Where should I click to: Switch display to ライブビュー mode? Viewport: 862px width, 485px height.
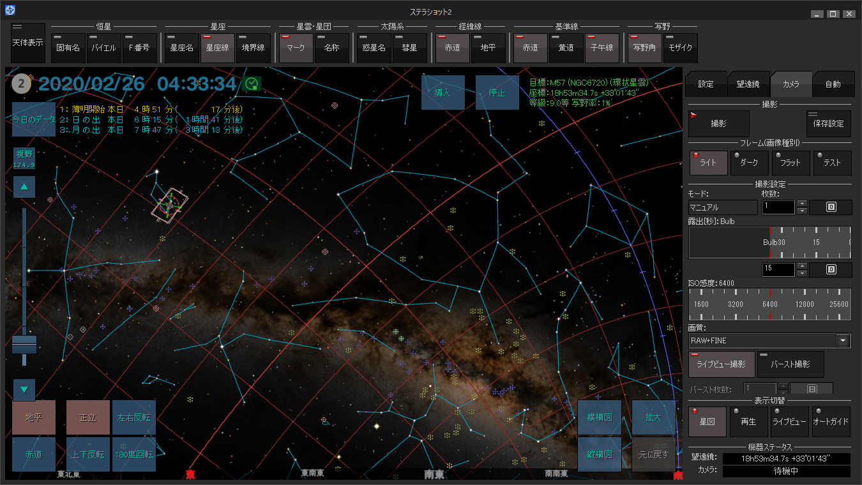[x=790, y=422]
